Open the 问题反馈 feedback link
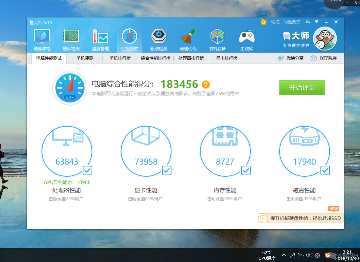 292,22
